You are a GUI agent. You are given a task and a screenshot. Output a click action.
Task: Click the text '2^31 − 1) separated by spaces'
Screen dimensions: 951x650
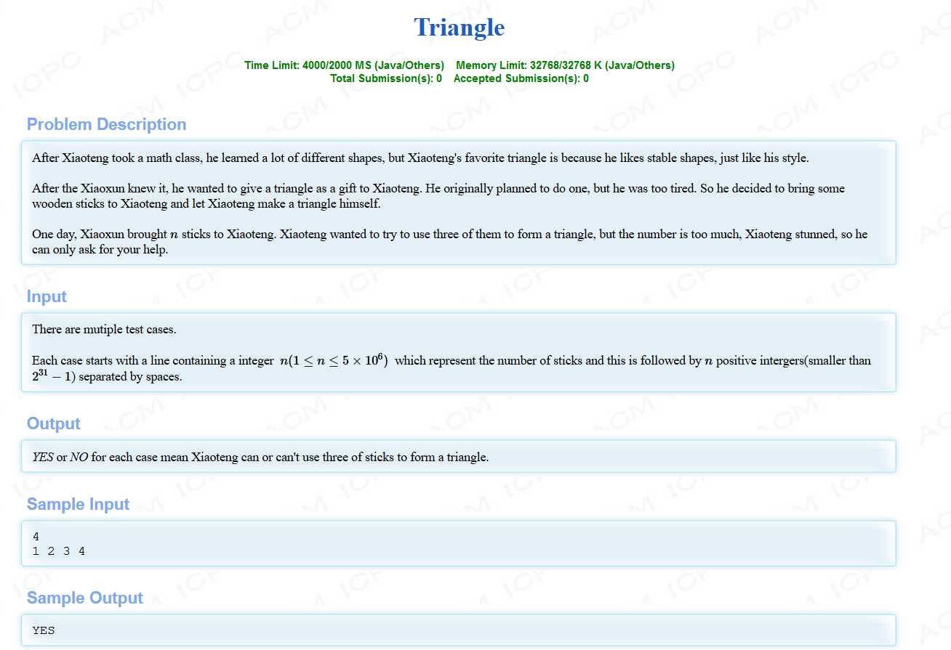click(x=107, y=376)
